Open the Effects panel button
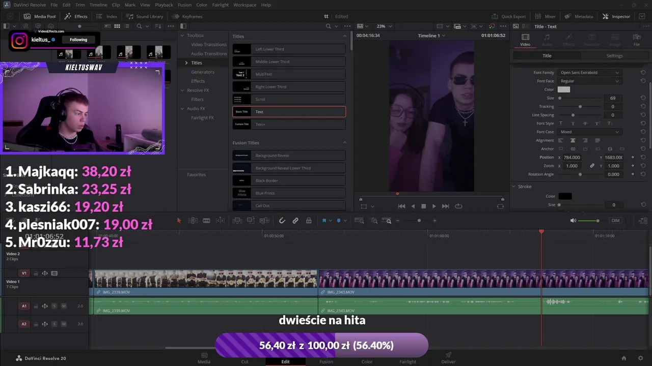Viewport: 652px width, 366px height. pos(76,16)
